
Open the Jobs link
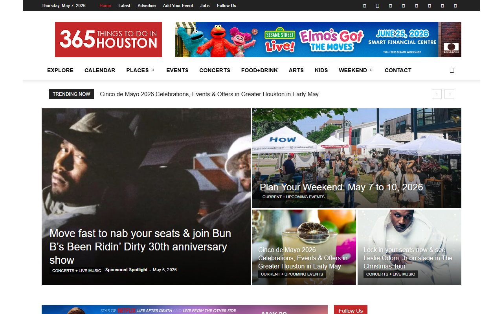pyautogui.click(x=205, y=5)
